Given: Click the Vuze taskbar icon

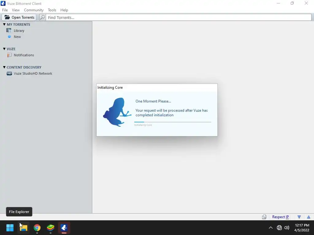Looking at the screenshot, I should click(64, 228).
